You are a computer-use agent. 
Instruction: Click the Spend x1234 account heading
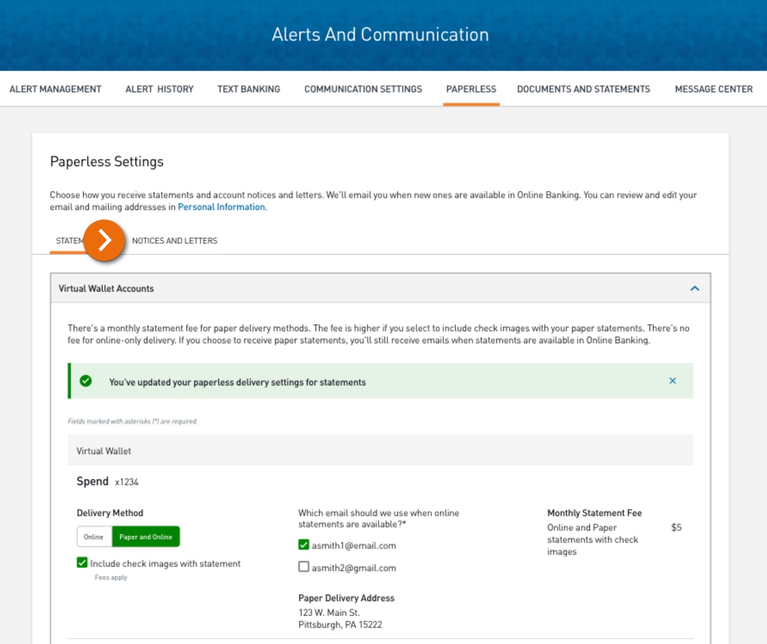(107, 481)
